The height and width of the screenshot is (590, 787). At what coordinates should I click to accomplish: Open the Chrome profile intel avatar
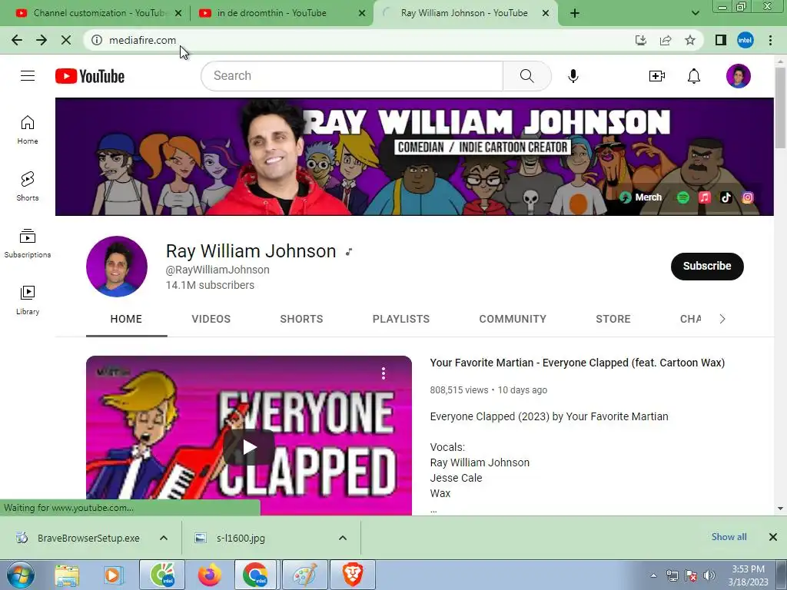pyautogui.click(x=745, y=40)
